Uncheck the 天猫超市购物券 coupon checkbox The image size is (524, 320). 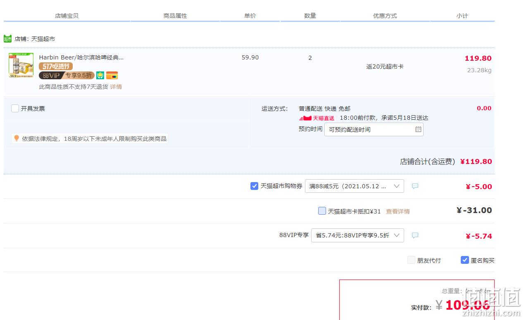pos(255,186)
